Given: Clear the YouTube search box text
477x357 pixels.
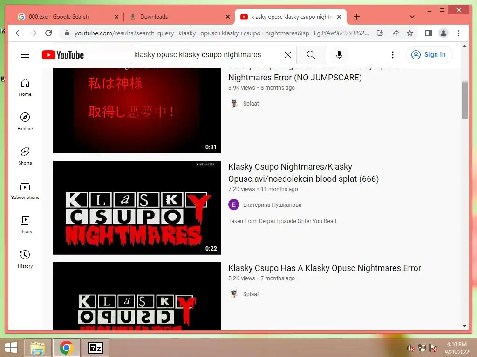Looking at the screenshot, I should coord(287,55).
